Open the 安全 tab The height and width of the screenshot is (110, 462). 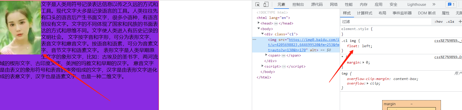[393, 4]
